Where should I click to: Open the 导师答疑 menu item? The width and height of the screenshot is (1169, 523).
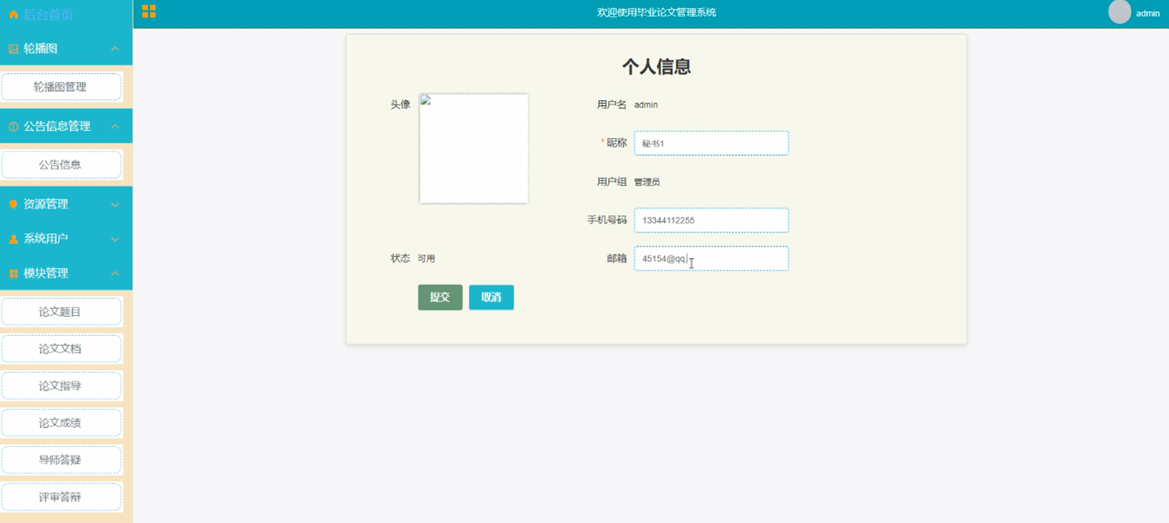[x=61, y=460]
